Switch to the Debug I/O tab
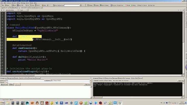 [102, 78]
